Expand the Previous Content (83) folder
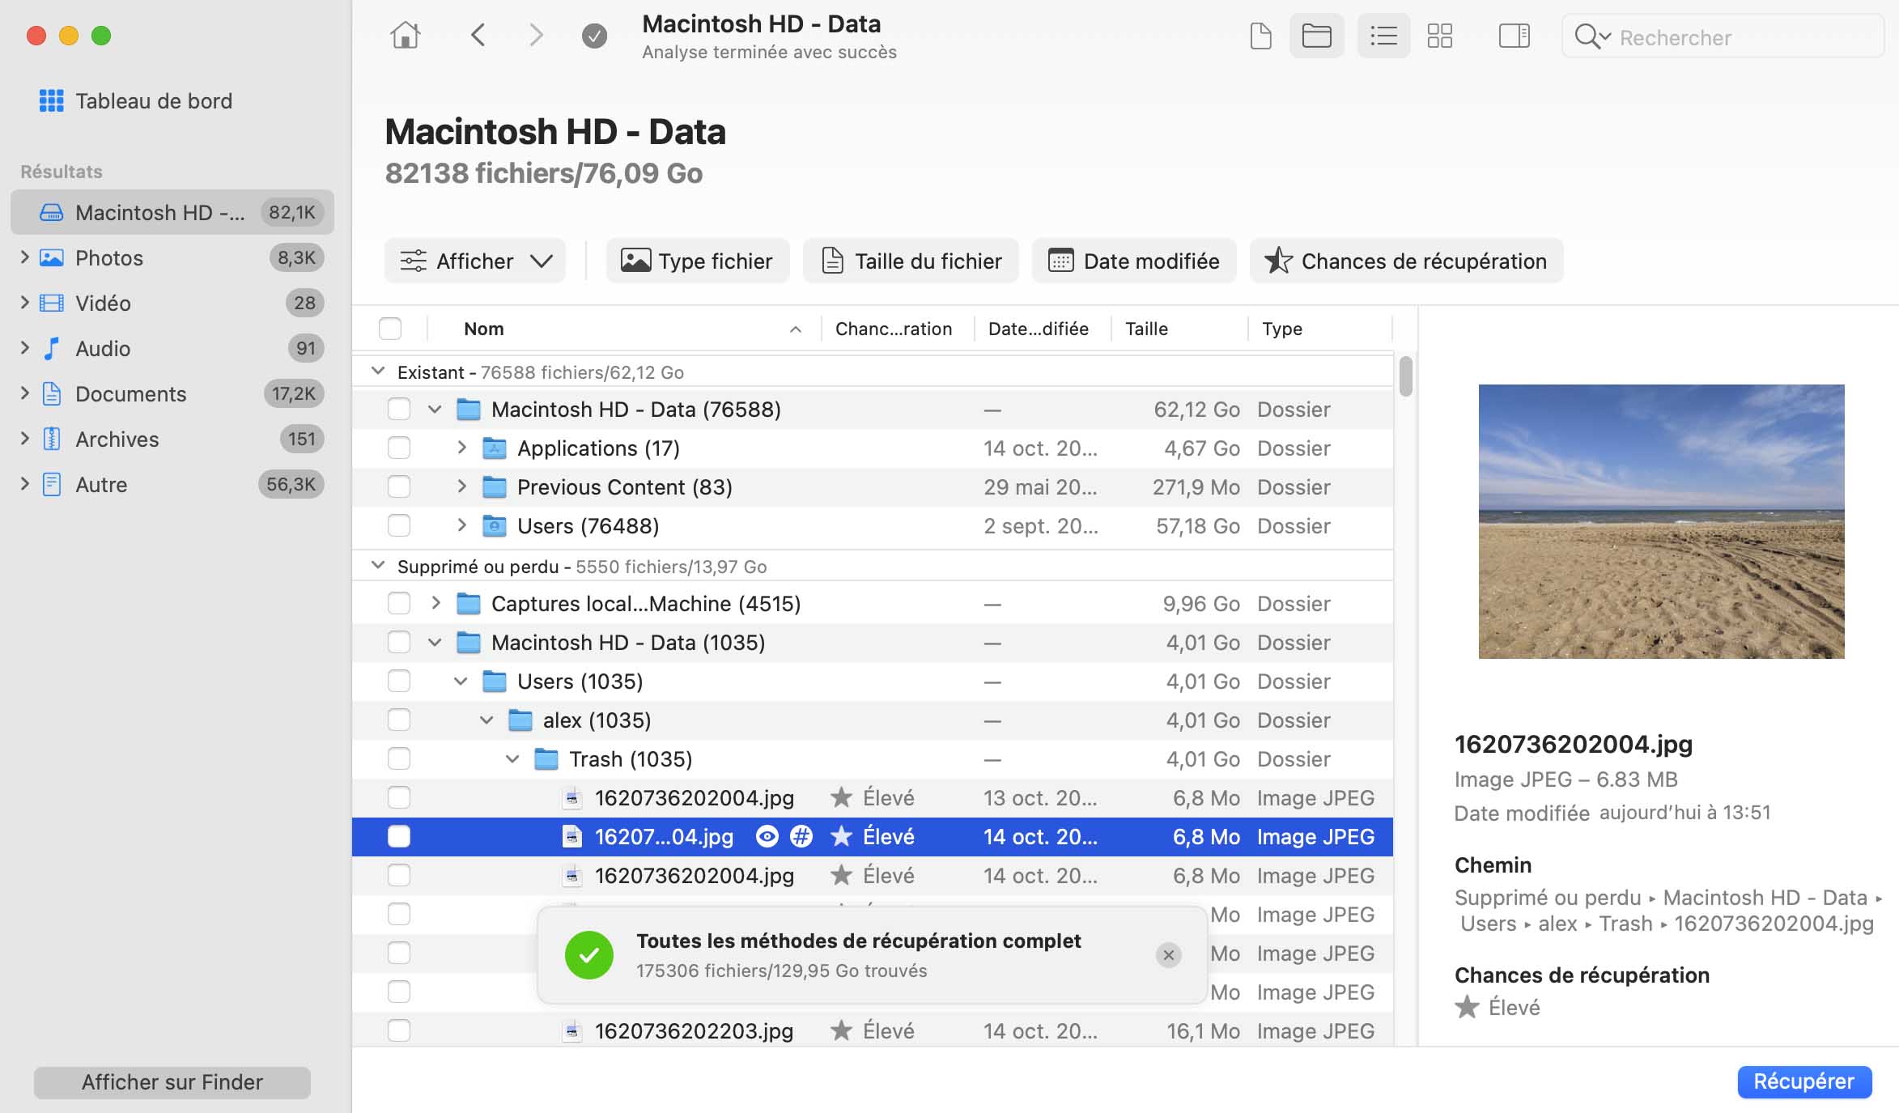 point(461,486)
